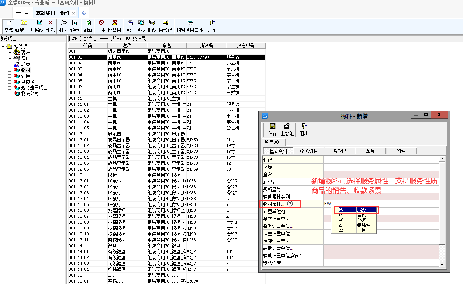The height and width of the screenshot is (284, 463).
Task: Expand the 客户 tree node
Action: (x=10, y=53)
